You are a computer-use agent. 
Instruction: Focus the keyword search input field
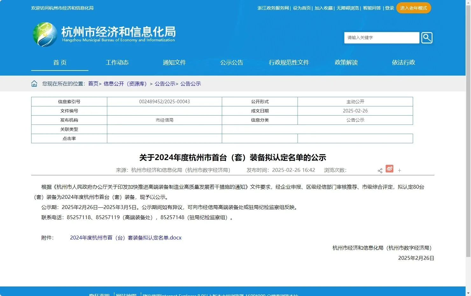click(x=382, y=38)
